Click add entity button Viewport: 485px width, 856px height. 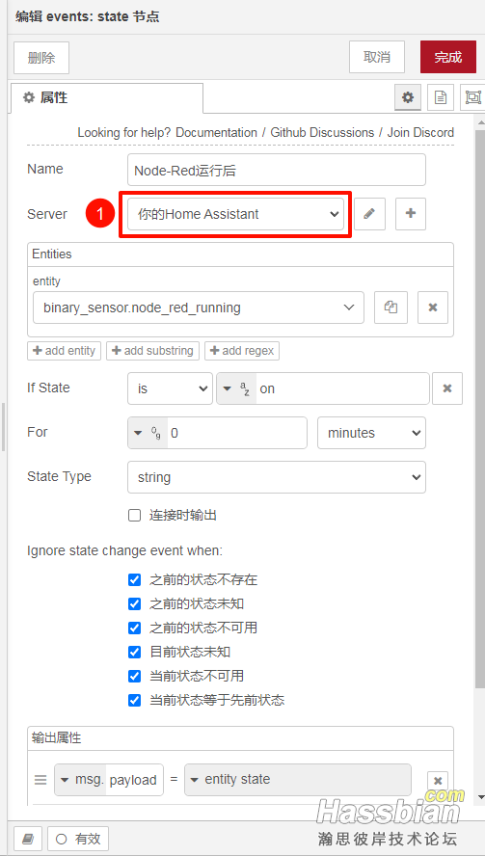pos(64,351)
